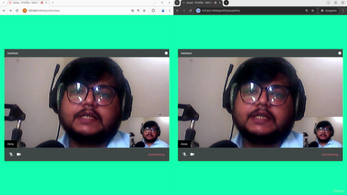Open left browser three-dot menu

pyautogui.click(x=170, y=11)
